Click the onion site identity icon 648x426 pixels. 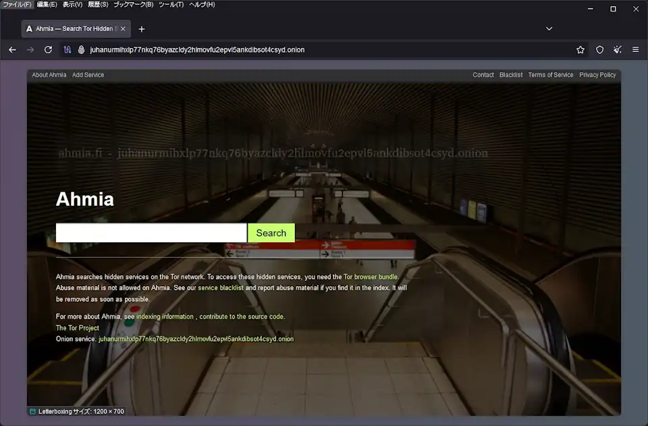(x=82, y=49)
